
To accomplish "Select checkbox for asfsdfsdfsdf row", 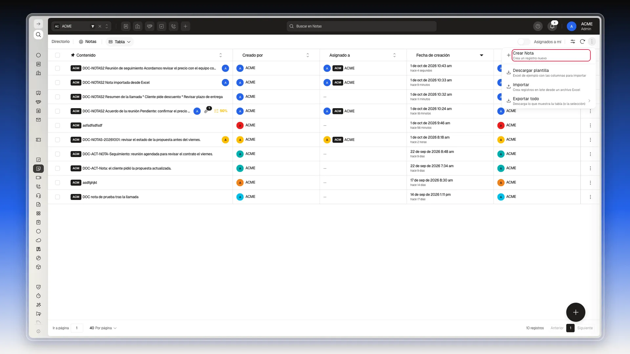I will 57,126.
